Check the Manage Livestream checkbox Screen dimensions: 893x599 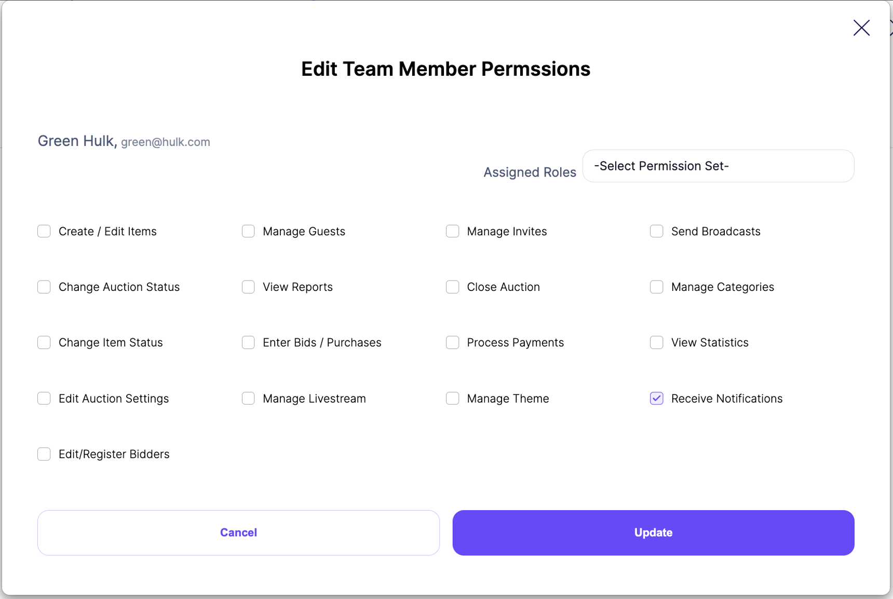(x=248, y=398)
